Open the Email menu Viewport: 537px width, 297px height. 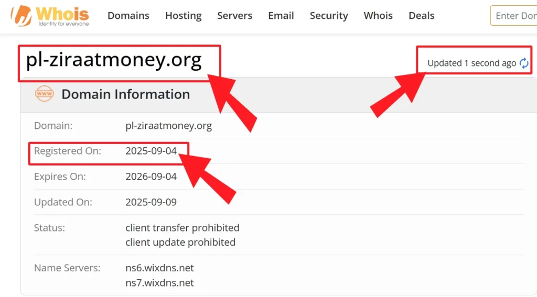point(281,16)
